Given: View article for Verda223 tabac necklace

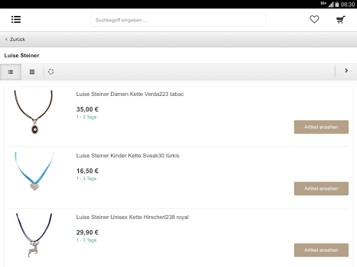Looking at the screenshot, I should (x=321, y=127).
